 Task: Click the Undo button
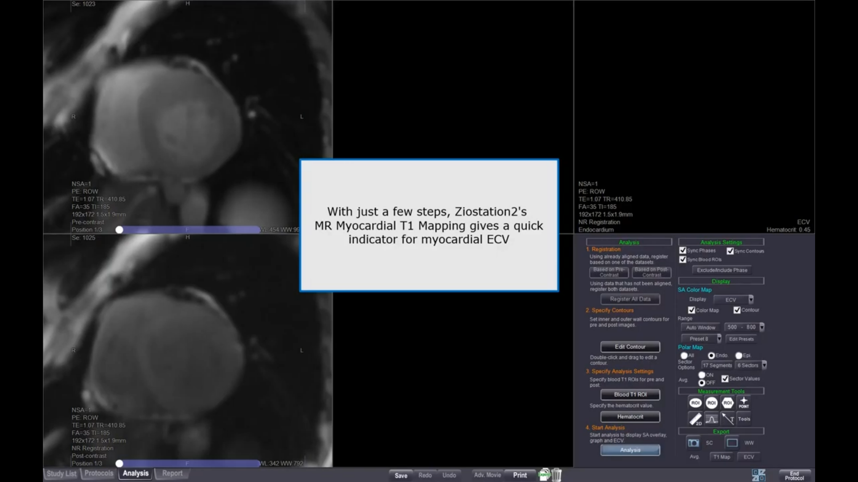449,475
